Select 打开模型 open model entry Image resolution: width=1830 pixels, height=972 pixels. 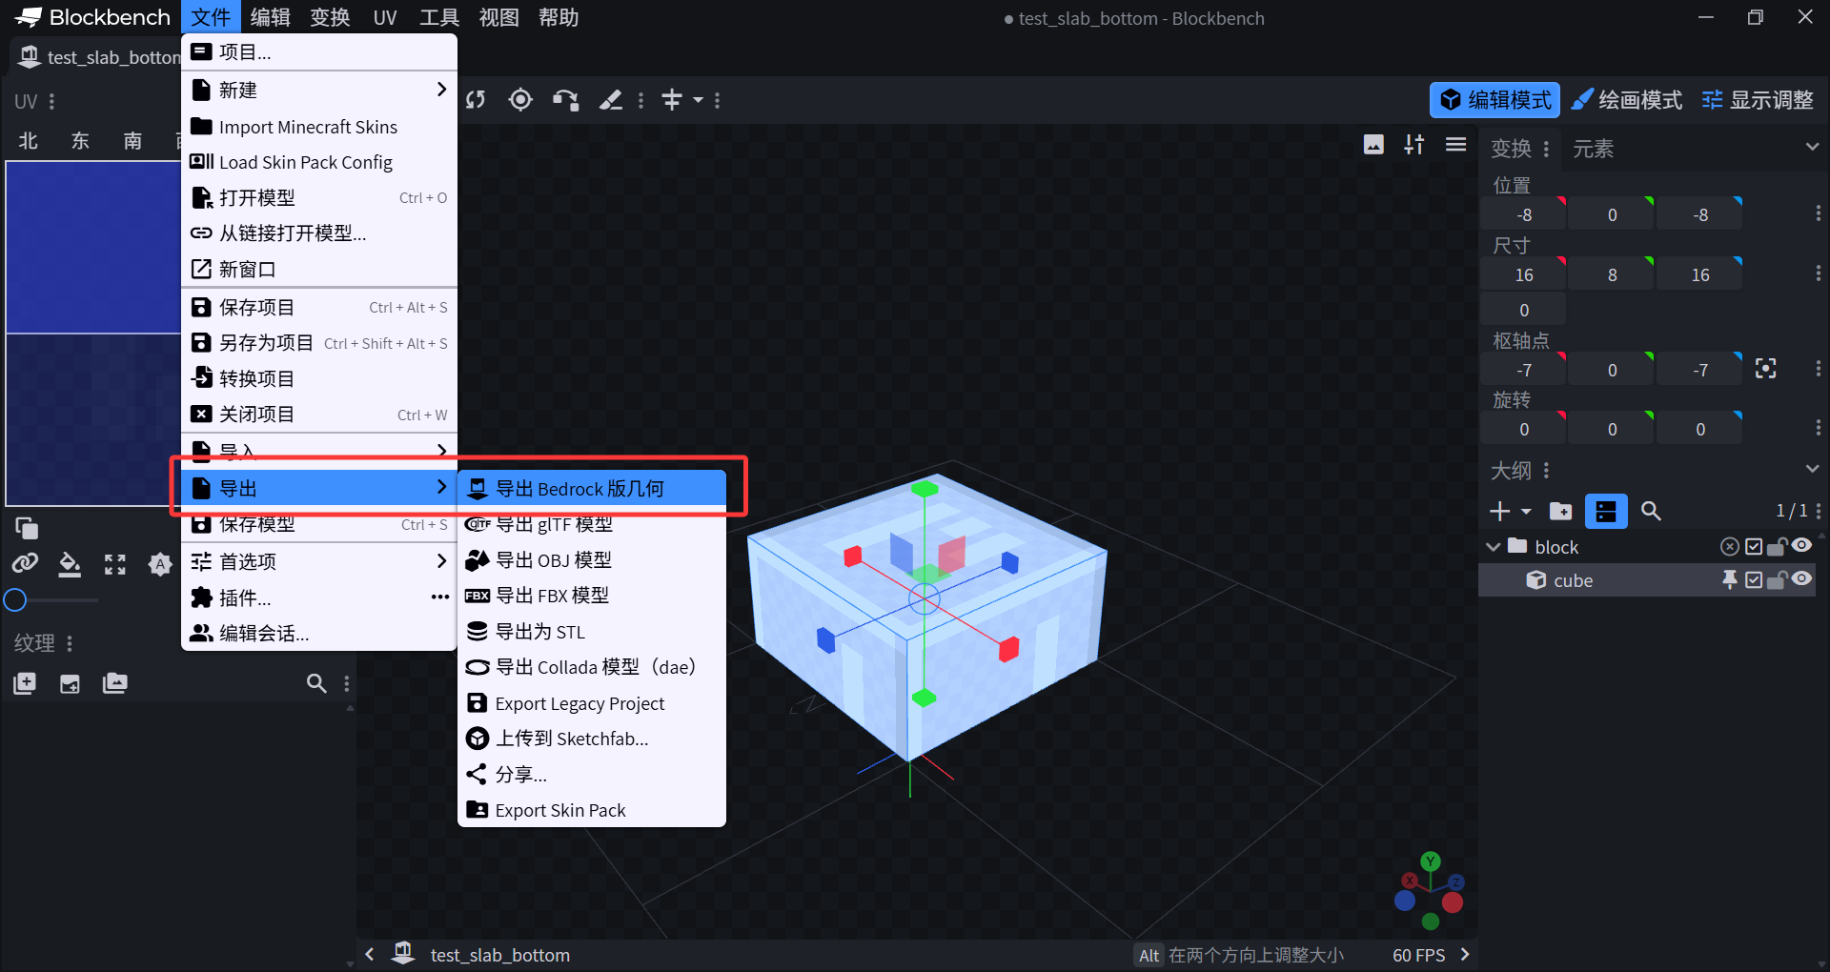[x=318, y=198]
